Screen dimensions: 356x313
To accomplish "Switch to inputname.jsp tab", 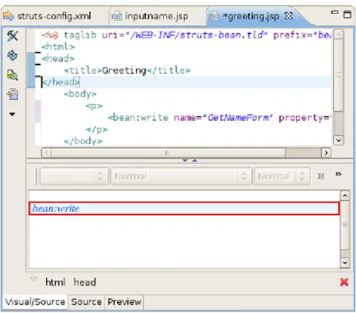I will coord(156,16).
